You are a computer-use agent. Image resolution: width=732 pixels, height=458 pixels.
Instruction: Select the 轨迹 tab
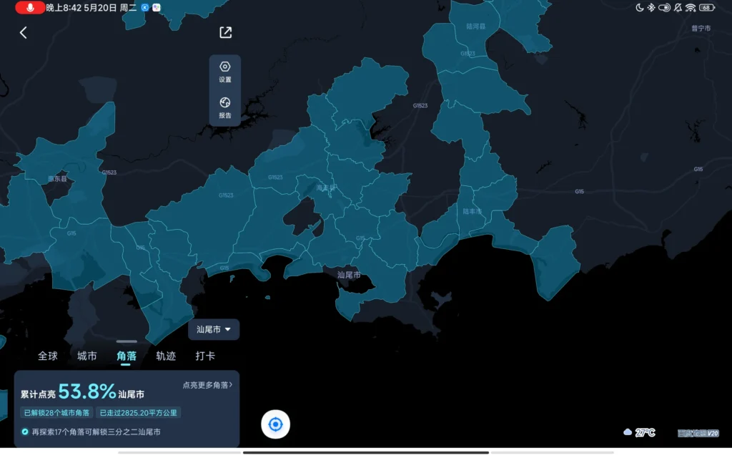pyautogui.click(x=166, y=356)
